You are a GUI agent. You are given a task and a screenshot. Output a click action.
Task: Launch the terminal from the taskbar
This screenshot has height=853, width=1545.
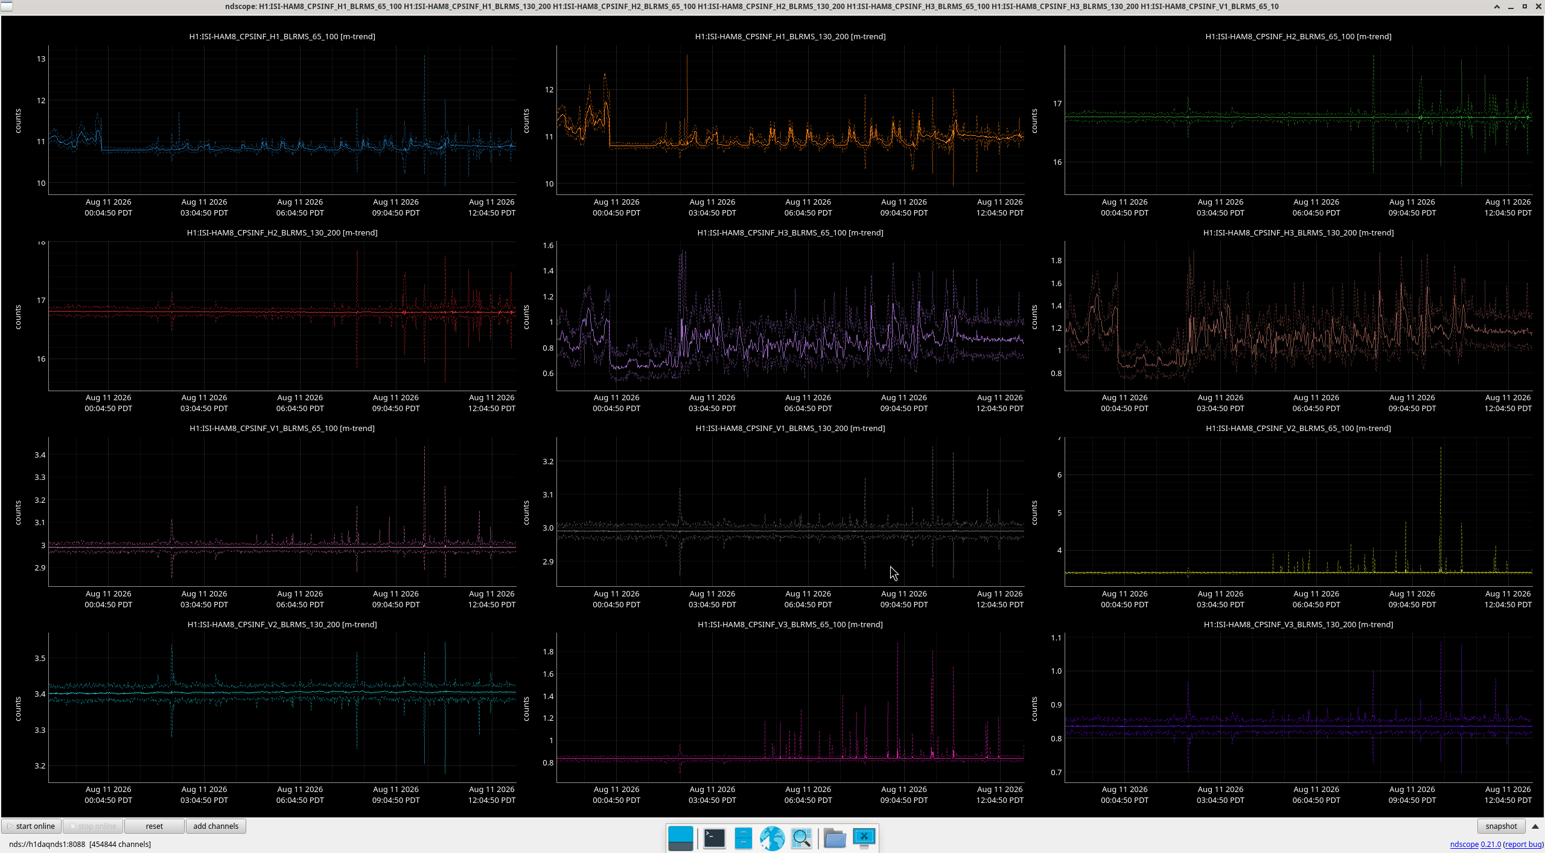(715, 838)
